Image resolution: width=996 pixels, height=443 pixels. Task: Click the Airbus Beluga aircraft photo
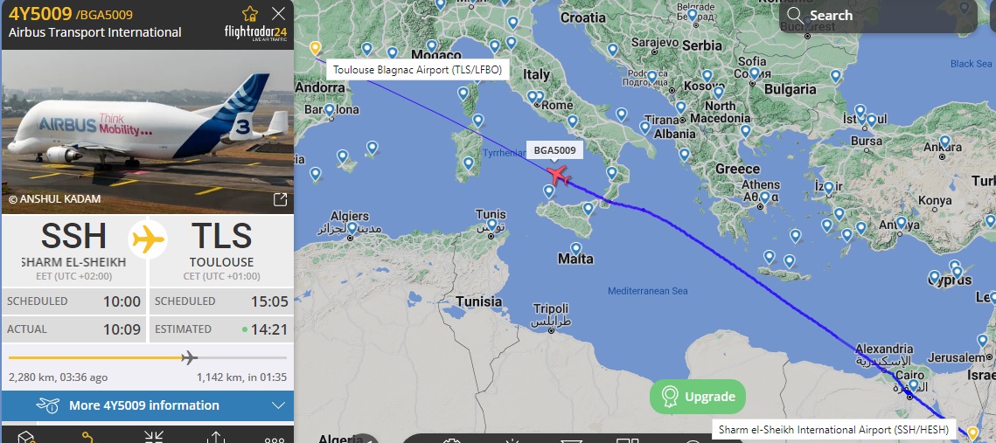click(x=148, y=131)
